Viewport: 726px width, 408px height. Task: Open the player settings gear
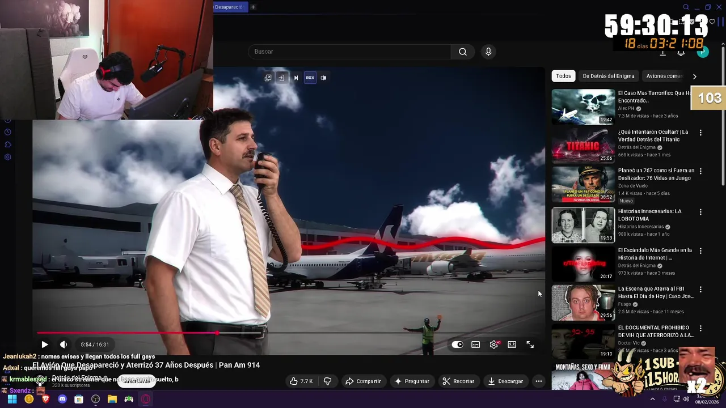tap(494, 345)
